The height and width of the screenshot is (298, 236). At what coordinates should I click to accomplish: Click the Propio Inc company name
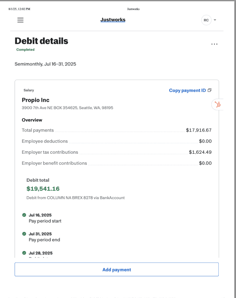[x=35, y=100]
